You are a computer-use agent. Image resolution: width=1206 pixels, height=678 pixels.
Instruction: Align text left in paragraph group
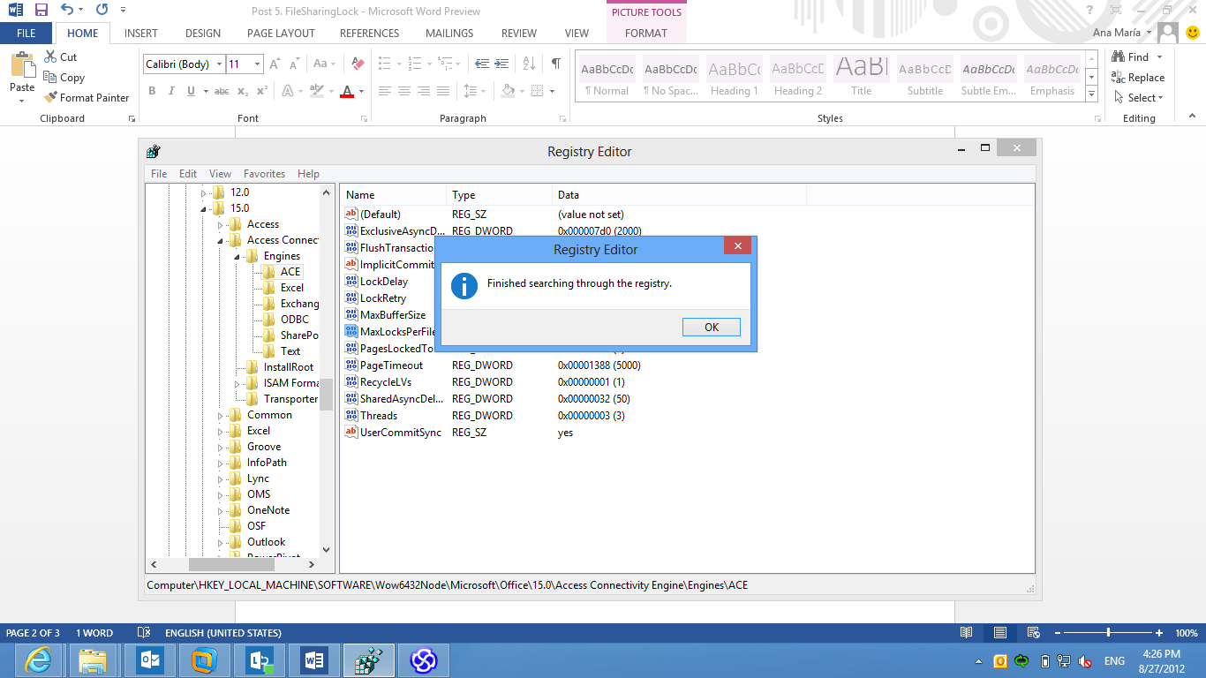385,91
